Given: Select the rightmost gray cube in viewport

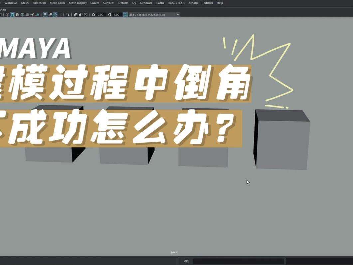Looking at the screenshot, I should click(x=282, y=139).
